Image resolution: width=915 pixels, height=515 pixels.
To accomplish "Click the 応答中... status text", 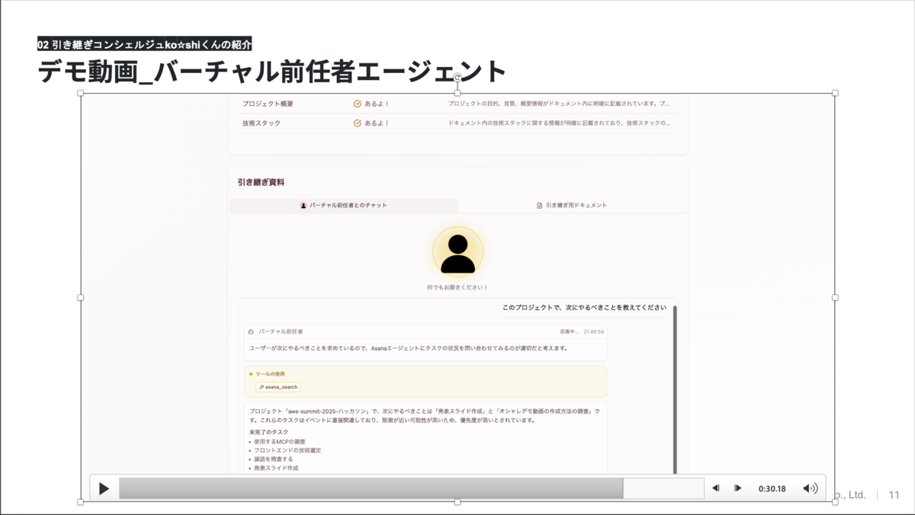I will coord(569,332).
